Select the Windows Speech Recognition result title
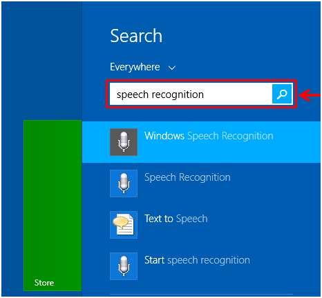Viewport: 322px width, 298px height. (x=209, y=136)
